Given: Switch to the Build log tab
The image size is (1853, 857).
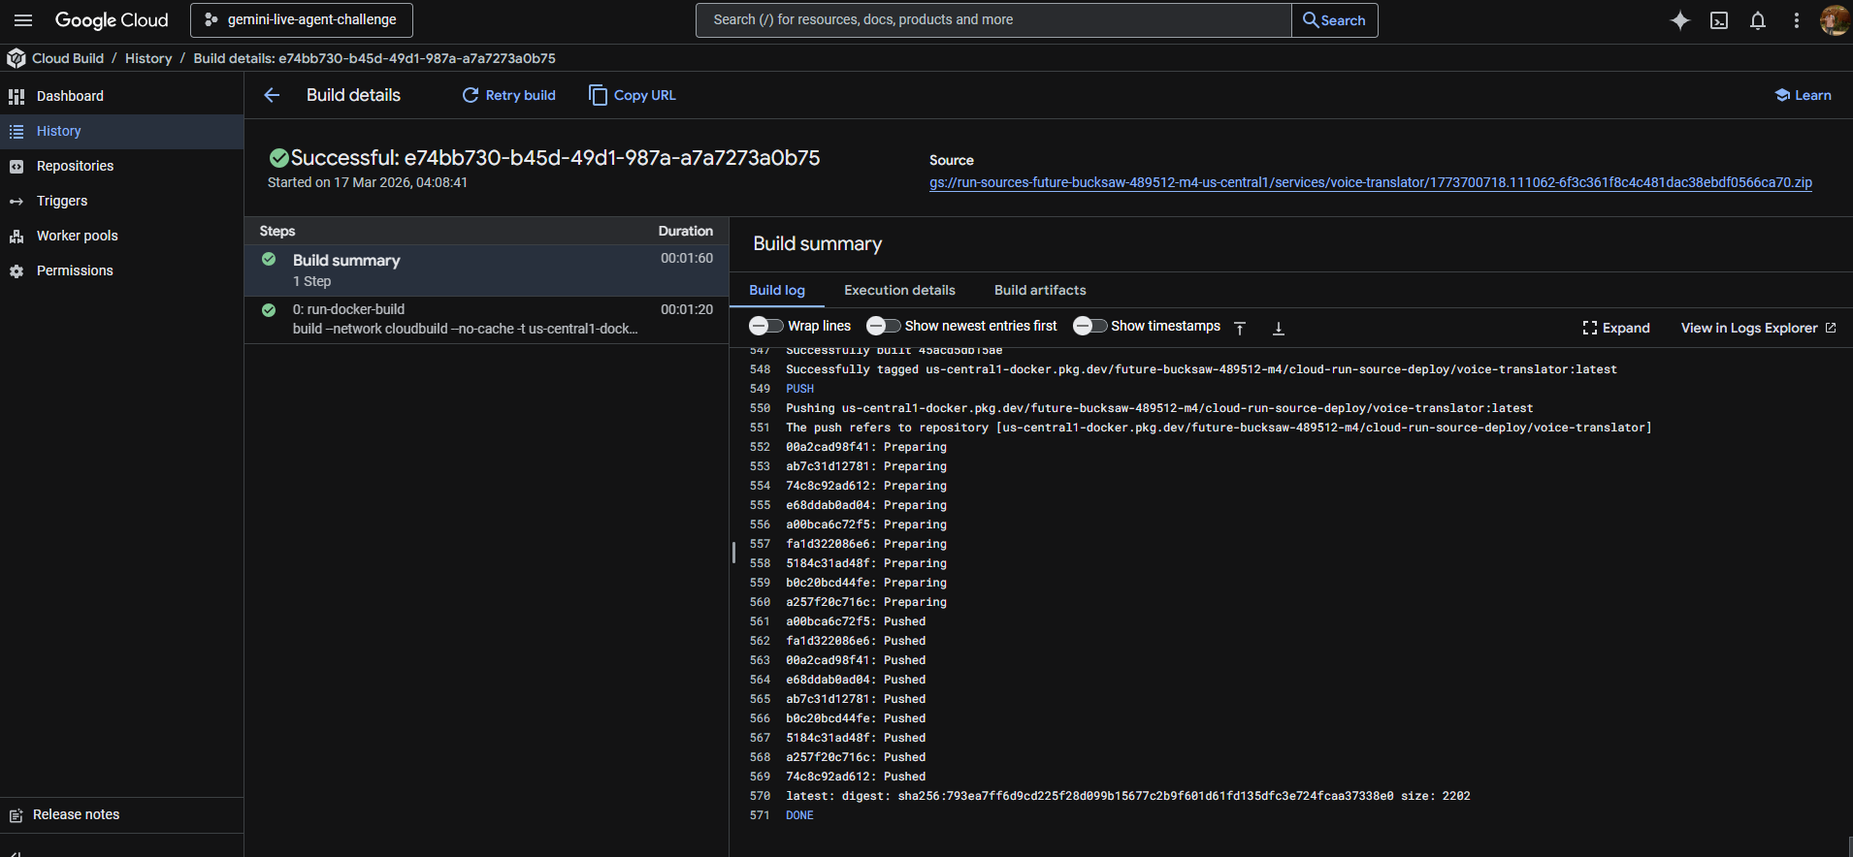Looking at the screenshot, I should coord(777,290).
